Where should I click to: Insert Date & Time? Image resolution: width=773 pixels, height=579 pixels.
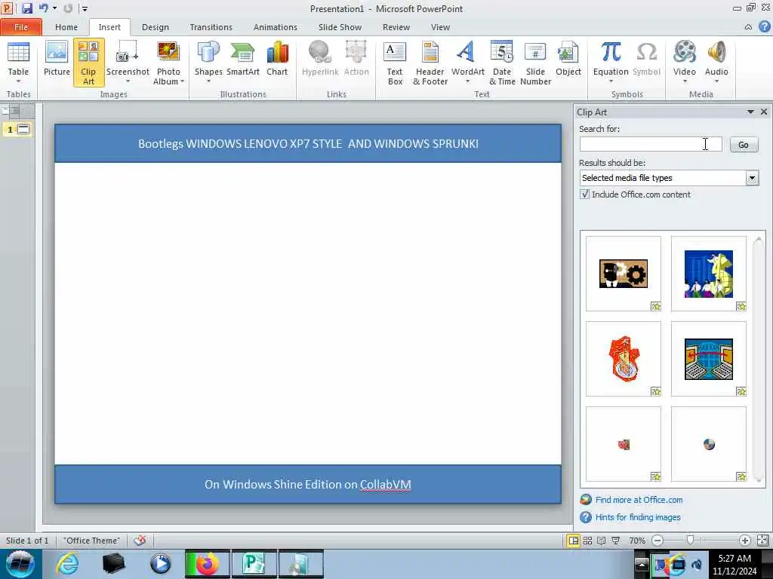502,63
